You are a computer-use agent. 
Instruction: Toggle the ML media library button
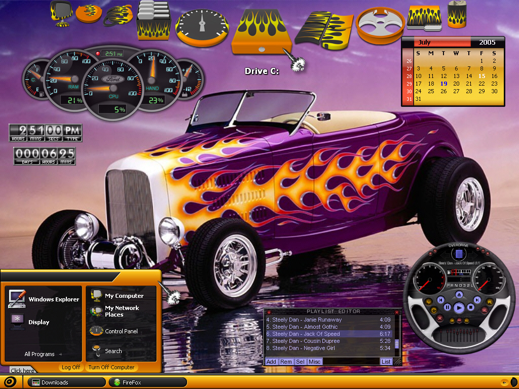485,310
